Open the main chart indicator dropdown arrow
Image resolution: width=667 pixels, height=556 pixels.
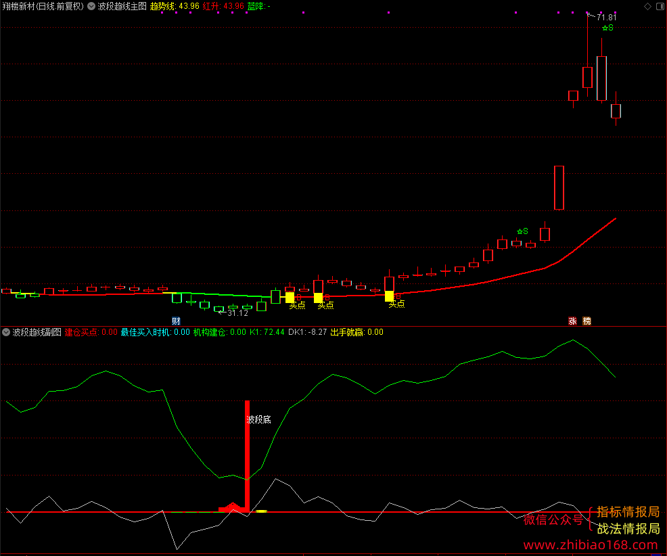point(91,6)
